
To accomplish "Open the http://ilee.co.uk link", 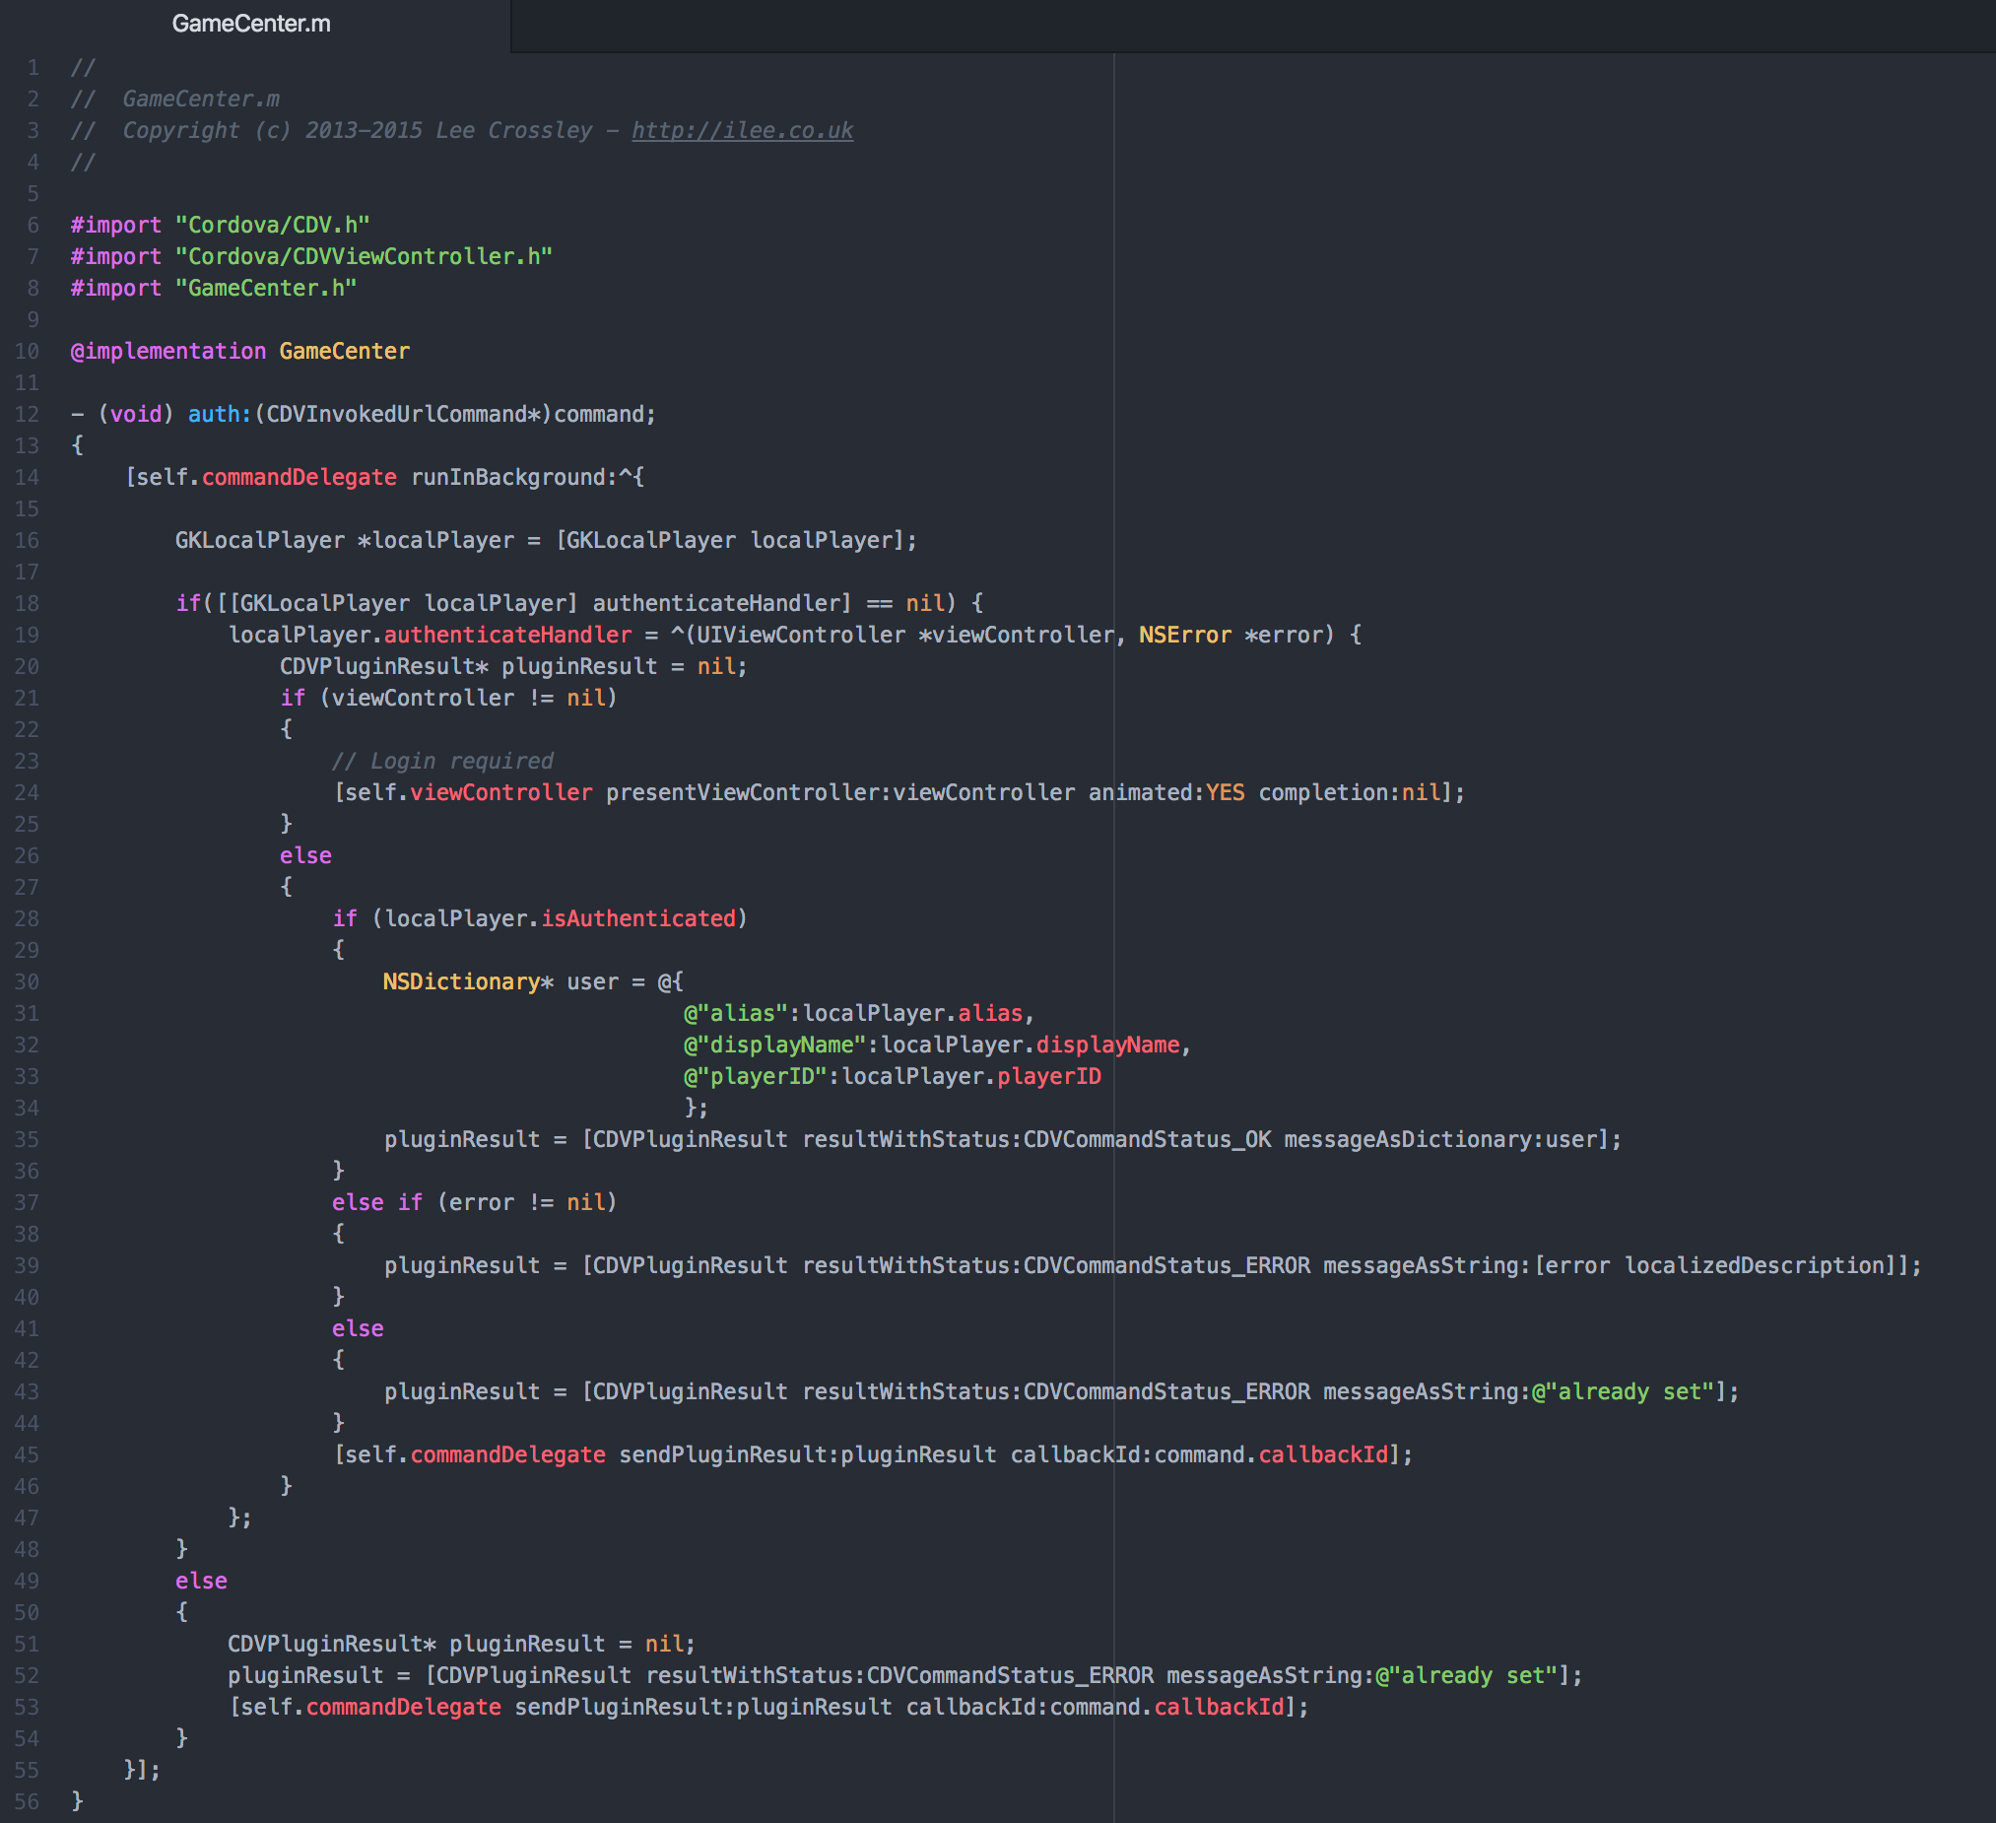I will pyautogui.click(x=742, y=130).
